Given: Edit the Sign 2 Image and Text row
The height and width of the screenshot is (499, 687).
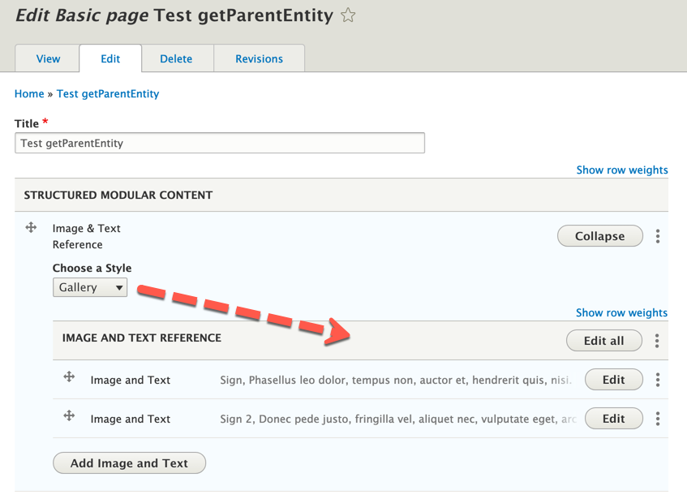Looking at the screenshot, I should point(613,419).
